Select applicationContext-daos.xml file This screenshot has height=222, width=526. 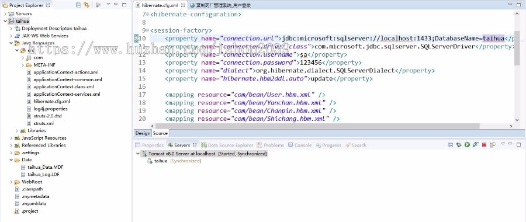(60, 87)
